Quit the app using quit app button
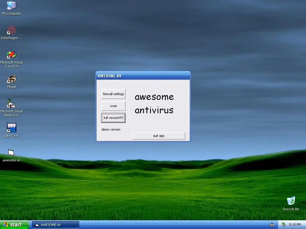The width and height of the screenshot is (306, 229). pos(159,136)
